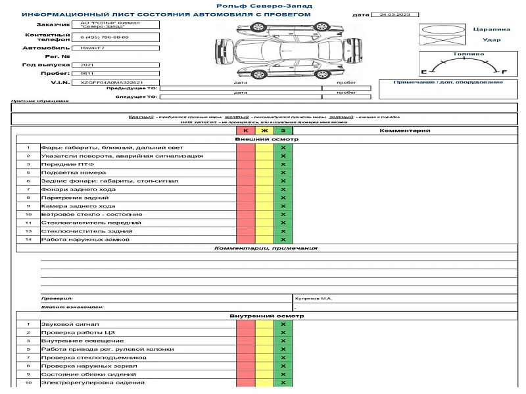Image resolution: width=526 pixels, height=394 pixels.
Task: Click the Автомобиль field Haval/F7
Action: click(115, 48)
